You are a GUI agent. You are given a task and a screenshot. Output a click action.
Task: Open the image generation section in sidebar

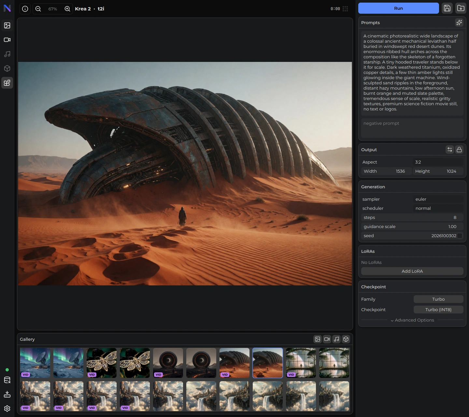click(7, 25)
